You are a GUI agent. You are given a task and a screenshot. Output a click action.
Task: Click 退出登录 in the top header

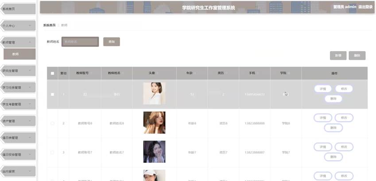(365, 7)
